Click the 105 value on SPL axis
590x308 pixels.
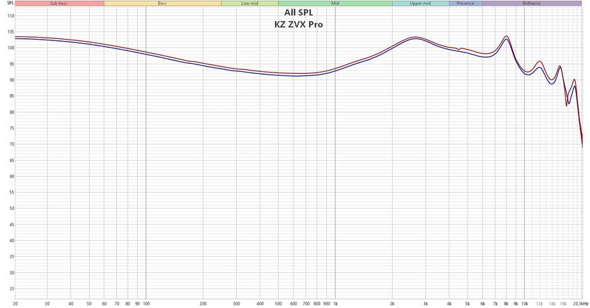pyautogui.click(x=11, y=32)
